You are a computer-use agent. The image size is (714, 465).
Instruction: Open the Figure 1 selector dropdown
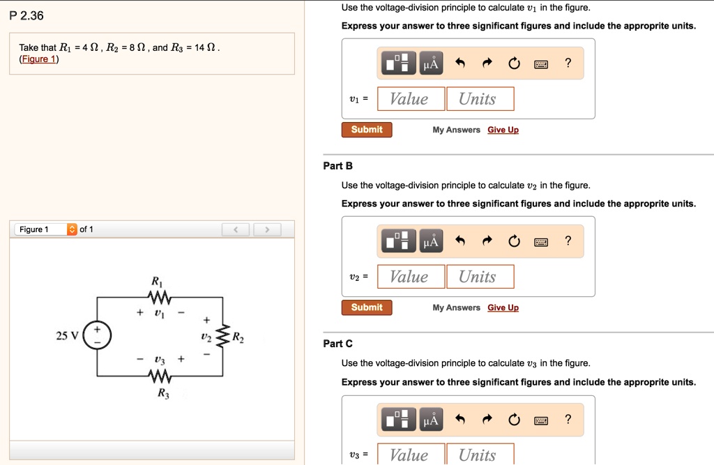(x=45, y=229)
